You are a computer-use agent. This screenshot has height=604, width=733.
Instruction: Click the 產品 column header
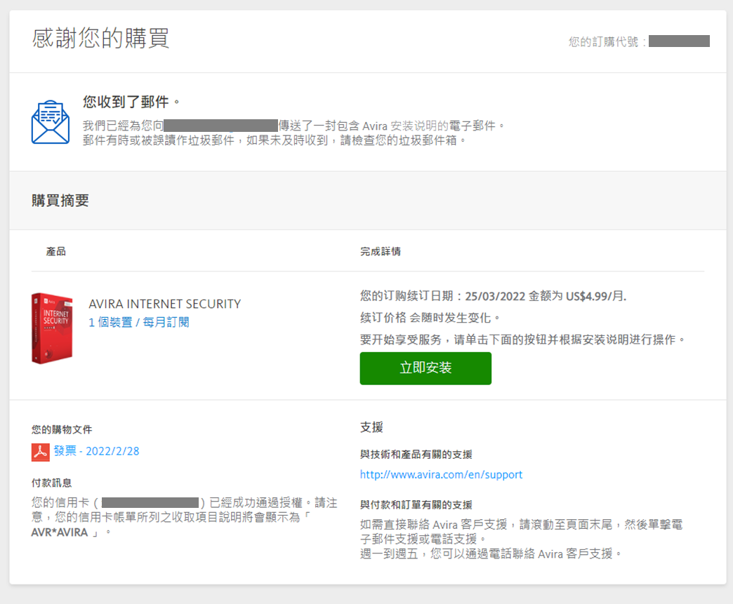(x=55, y=251)
